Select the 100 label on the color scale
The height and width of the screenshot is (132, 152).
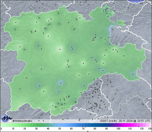pyautogui.click(x=118, y=129)
